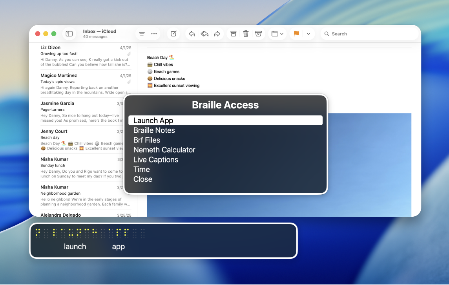Toggle the mailbox sidebar visibility
This screenshot has width=449, height=285.
coord(69,34)
